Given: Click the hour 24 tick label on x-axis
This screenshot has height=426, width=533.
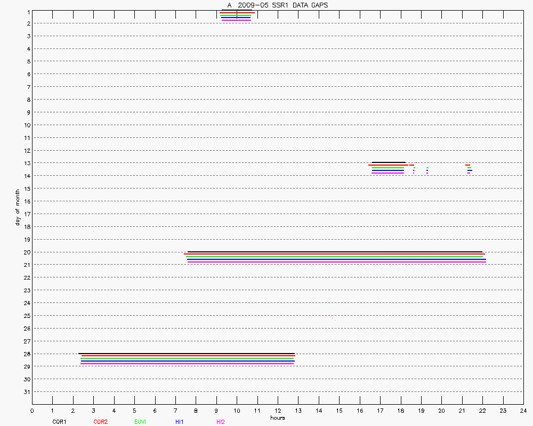Looking at the screenshot, I should click(x=523, y=411).
